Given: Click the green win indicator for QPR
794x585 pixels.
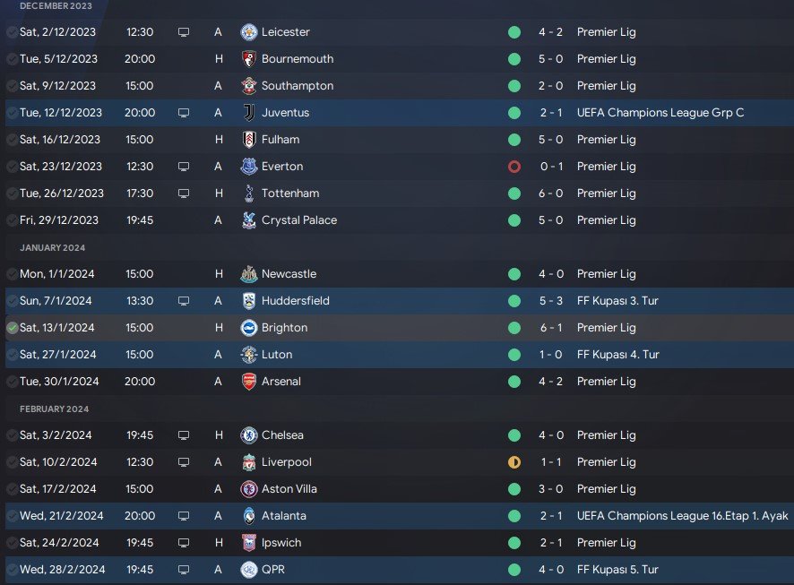Looking at the screenshot, I should pos(514,570).
